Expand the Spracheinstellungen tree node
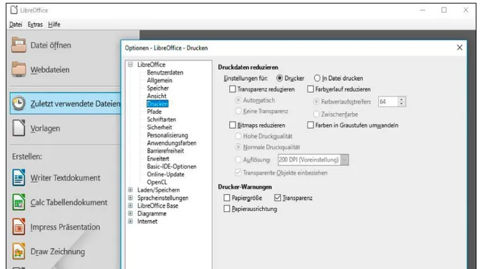Viewport: 480px width, 269px height. [131, 198]
